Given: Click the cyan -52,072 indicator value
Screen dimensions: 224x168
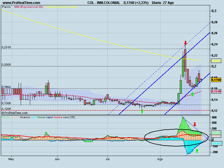Looking at the screenshot, I should coord(217,143).
